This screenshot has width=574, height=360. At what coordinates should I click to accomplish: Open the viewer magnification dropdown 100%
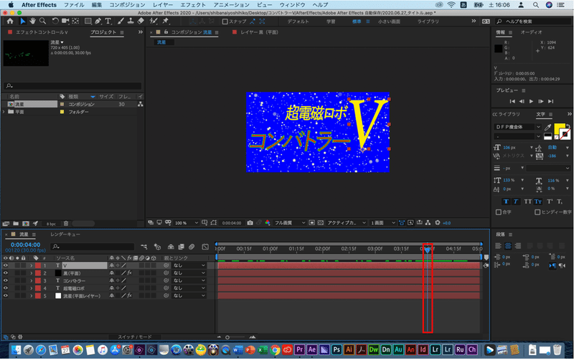coord(187,223)
